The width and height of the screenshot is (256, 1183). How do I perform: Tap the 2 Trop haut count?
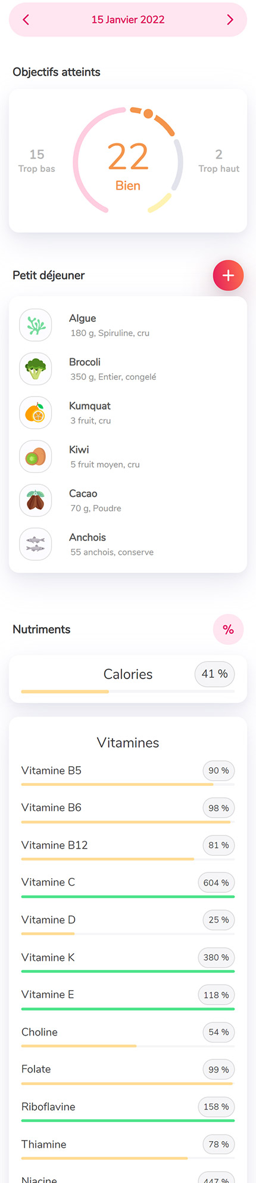(x=219, y=161)
